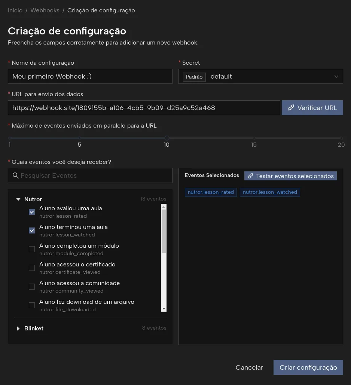Image resolution: width=351 pixels, height=385 pixels.
Task: Check Aluno acessou o certificado
Action: (x=32, y=268)
